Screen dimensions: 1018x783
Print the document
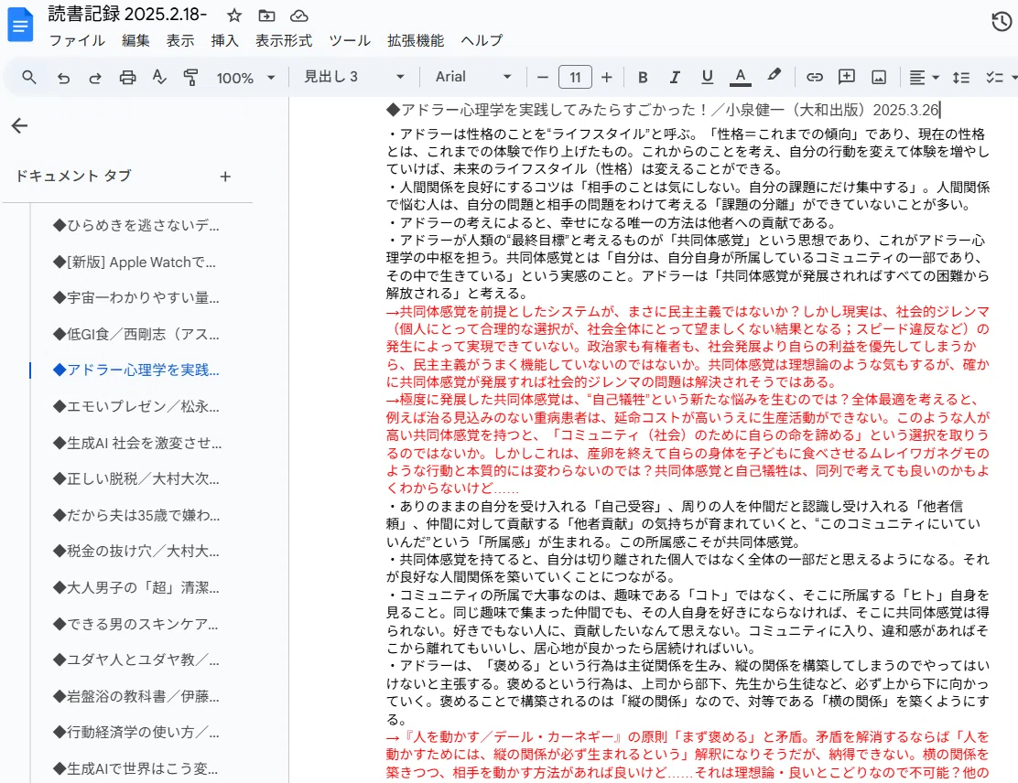pos(127,78)
